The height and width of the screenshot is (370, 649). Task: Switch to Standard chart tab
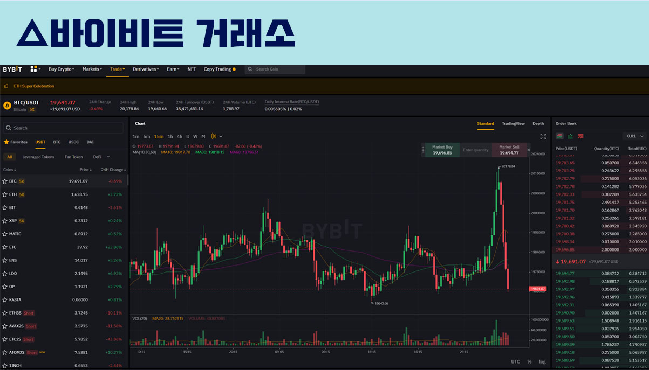[486, 124]
